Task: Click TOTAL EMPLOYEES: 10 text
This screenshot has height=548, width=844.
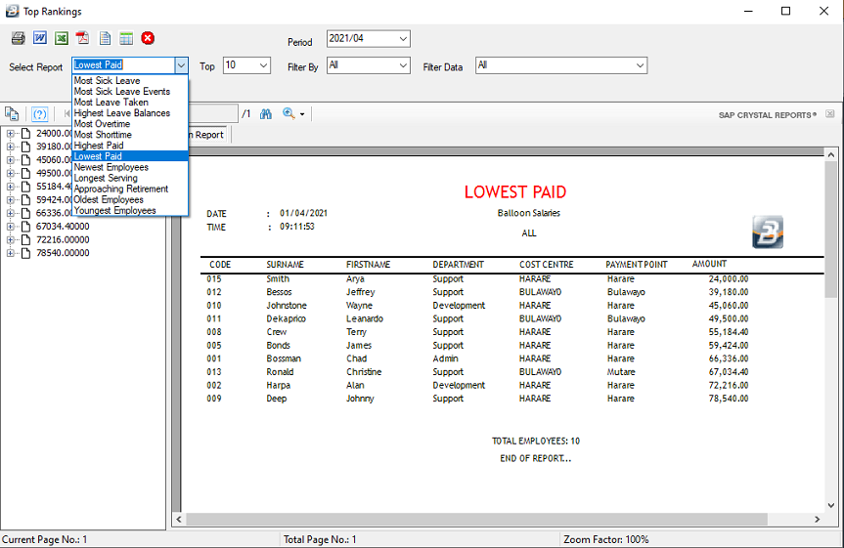Action: (536, 441)
